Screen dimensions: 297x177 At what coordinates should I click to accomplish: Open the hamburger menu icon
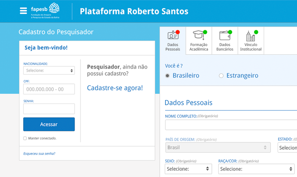[x=23, y=11]
